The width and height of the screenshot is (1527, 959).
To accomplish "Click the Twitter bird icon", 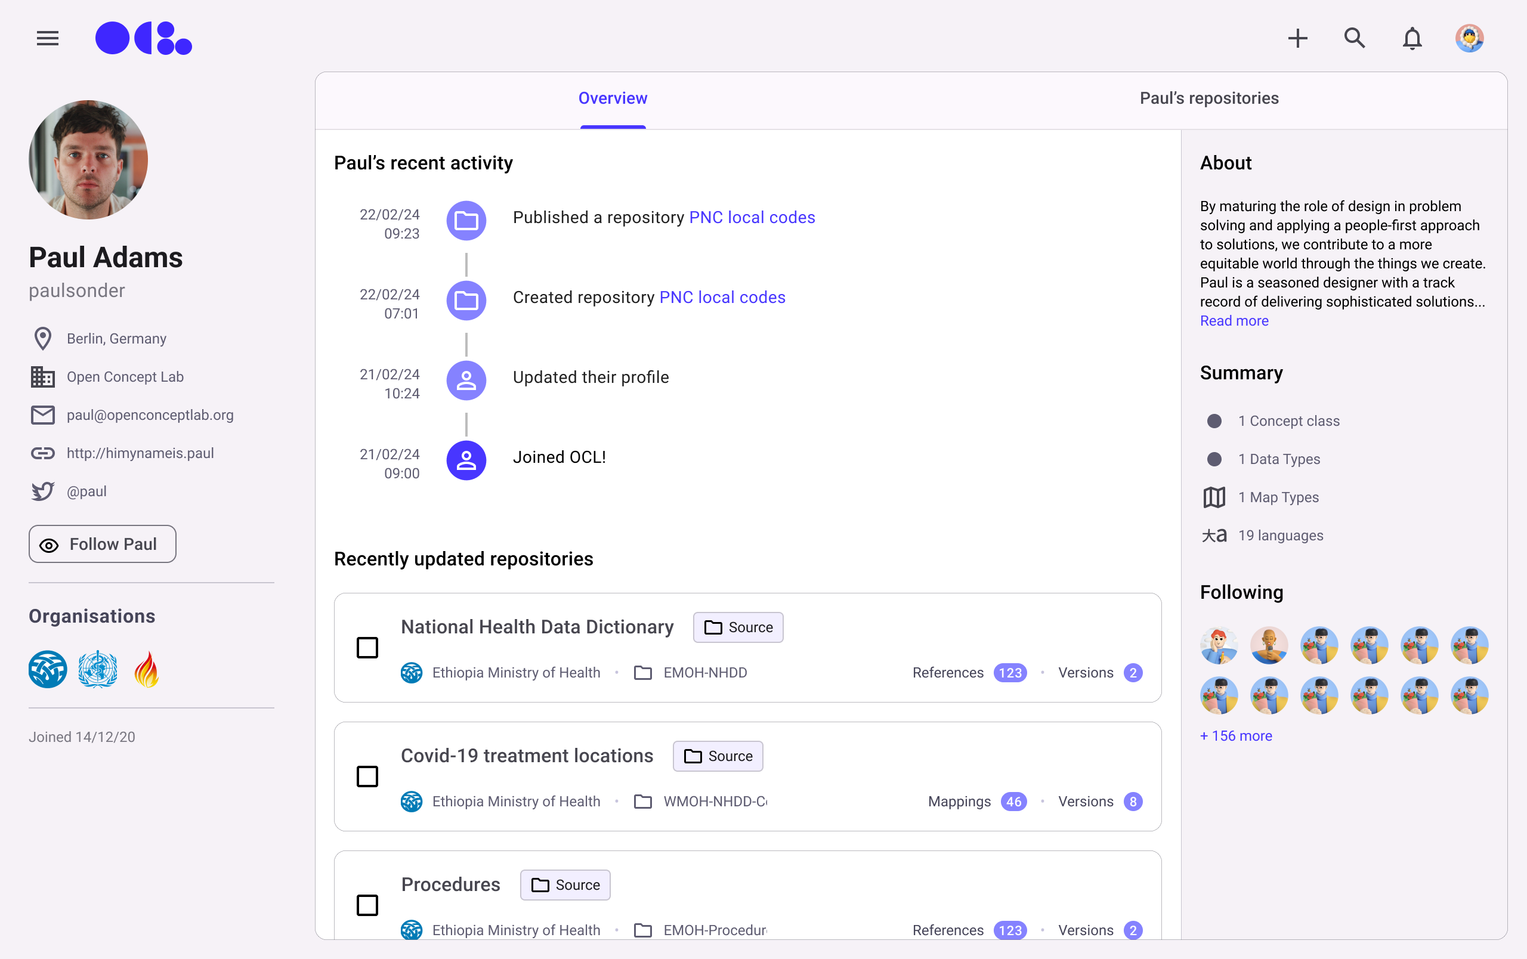I will coord(43,491).
